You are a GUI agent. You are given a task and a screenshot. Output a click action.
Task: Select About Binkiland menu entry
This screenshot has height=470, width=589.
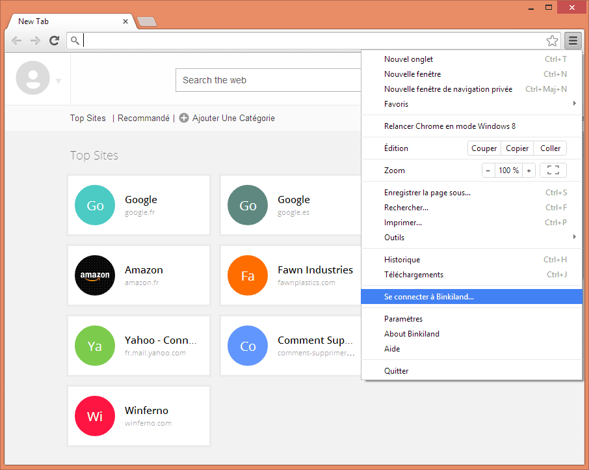472,334
